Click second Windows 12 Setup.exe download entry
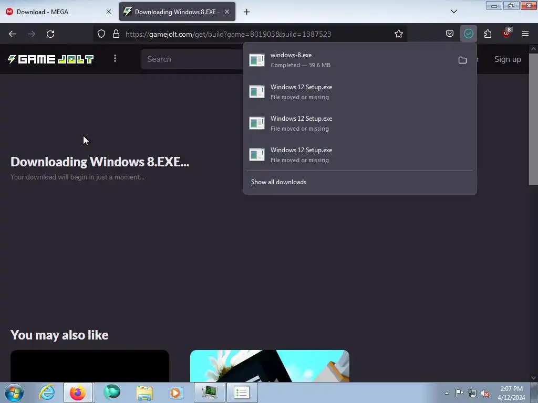The width and height of the screenshot is (538, 403). click(x=359, y=123)
